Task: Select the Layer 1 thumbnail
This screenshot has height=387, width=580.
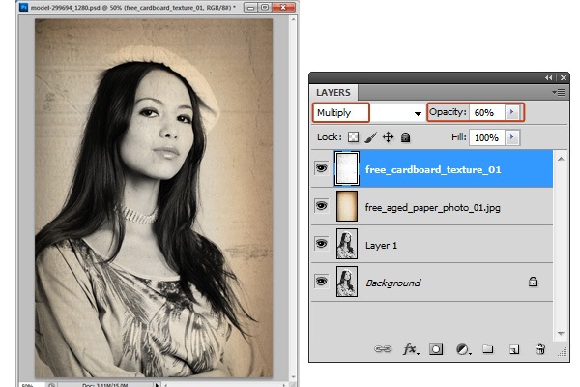Action: (347, 244)
